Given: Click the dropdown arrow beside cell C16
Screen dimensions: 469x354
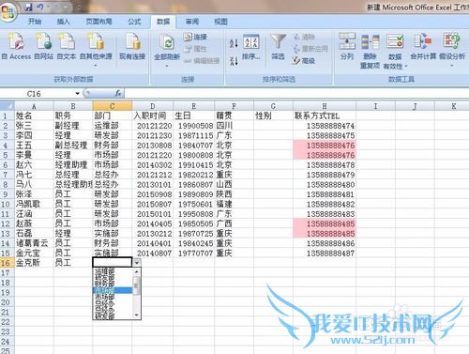Looking at the screenshot, I should (x=137, y=263).
